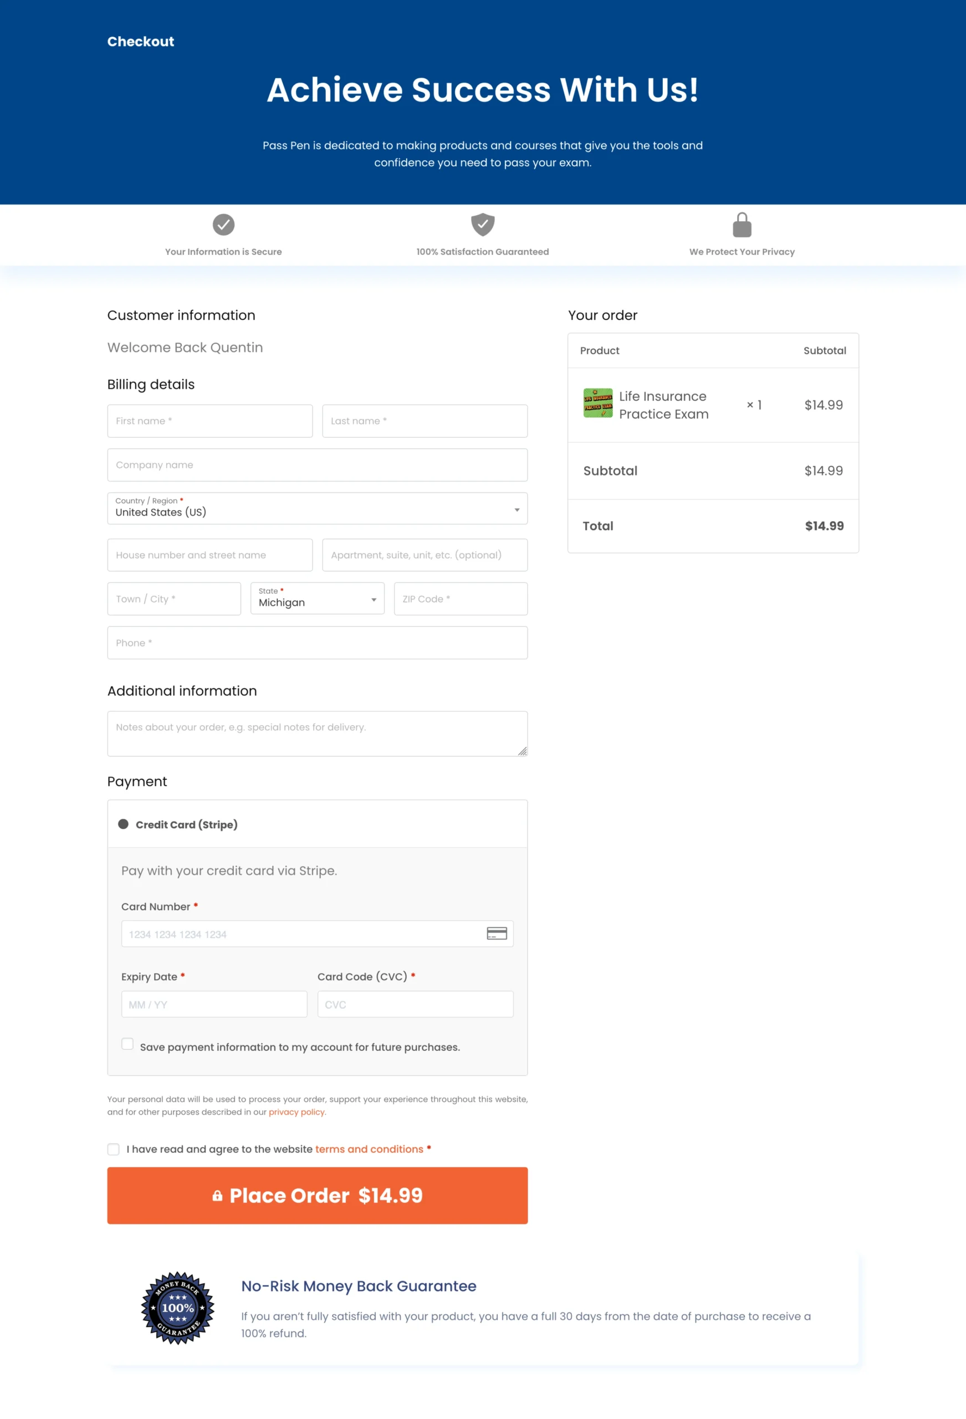Image resolution: width=966 pixels, height=1419 pixels.
Task: Focus the First name input field
Action: [209, 421]
